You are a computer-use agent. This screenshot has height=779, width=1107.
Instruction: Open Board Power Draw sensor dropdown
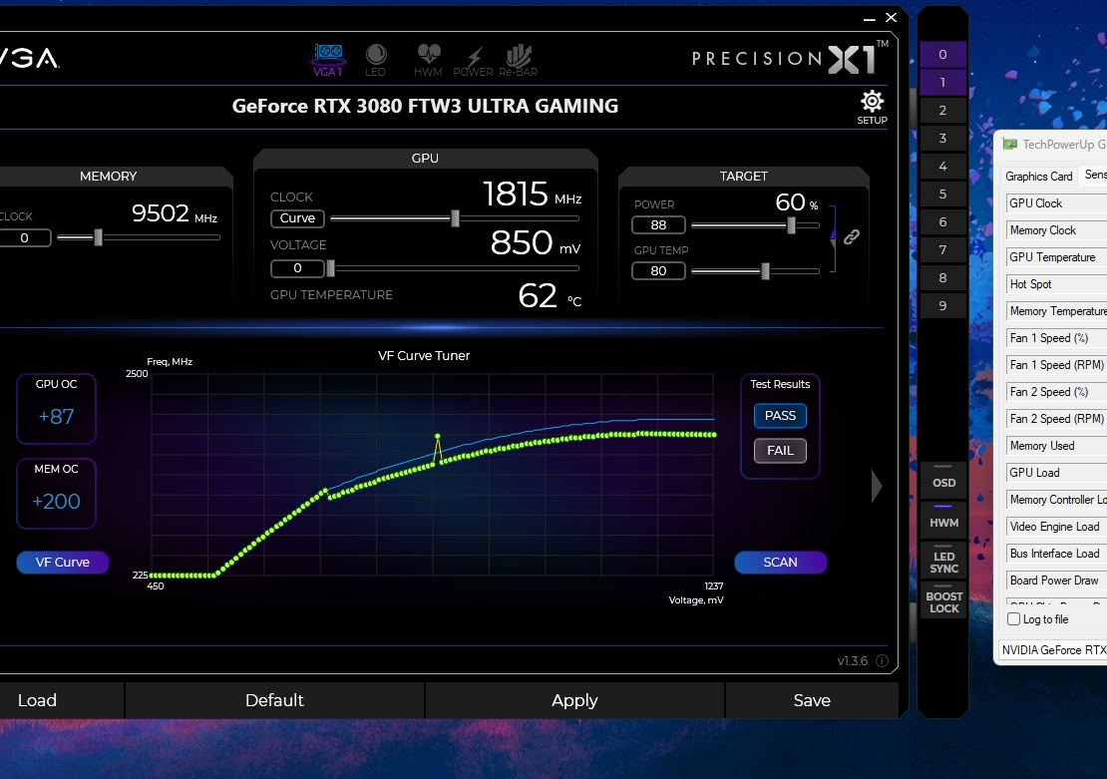point(1056,581)
